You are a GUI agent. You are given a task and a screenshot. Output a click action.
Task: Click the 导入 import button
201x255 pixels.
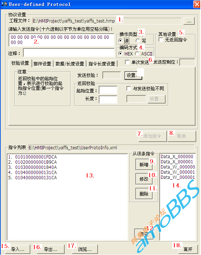click(x=18, y=249)
